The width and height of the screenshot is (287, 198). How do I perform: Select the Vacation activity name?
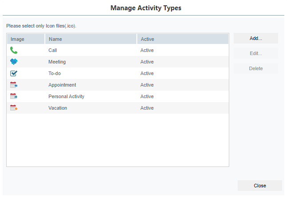click(x=58, y=108)
